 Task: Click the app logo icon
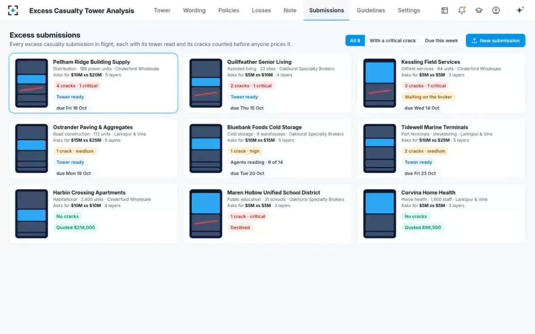(x=13, y=10)
